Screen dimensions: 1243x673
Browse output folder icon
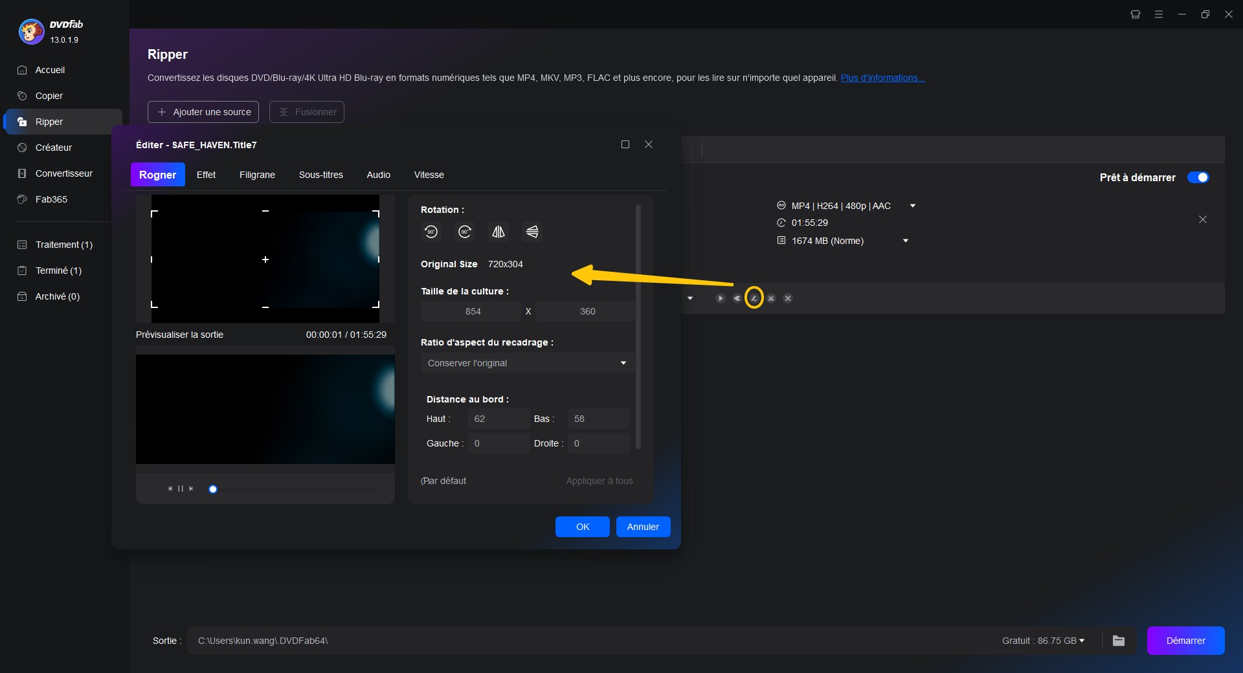pyautogui.click(x=1119, y=641)
